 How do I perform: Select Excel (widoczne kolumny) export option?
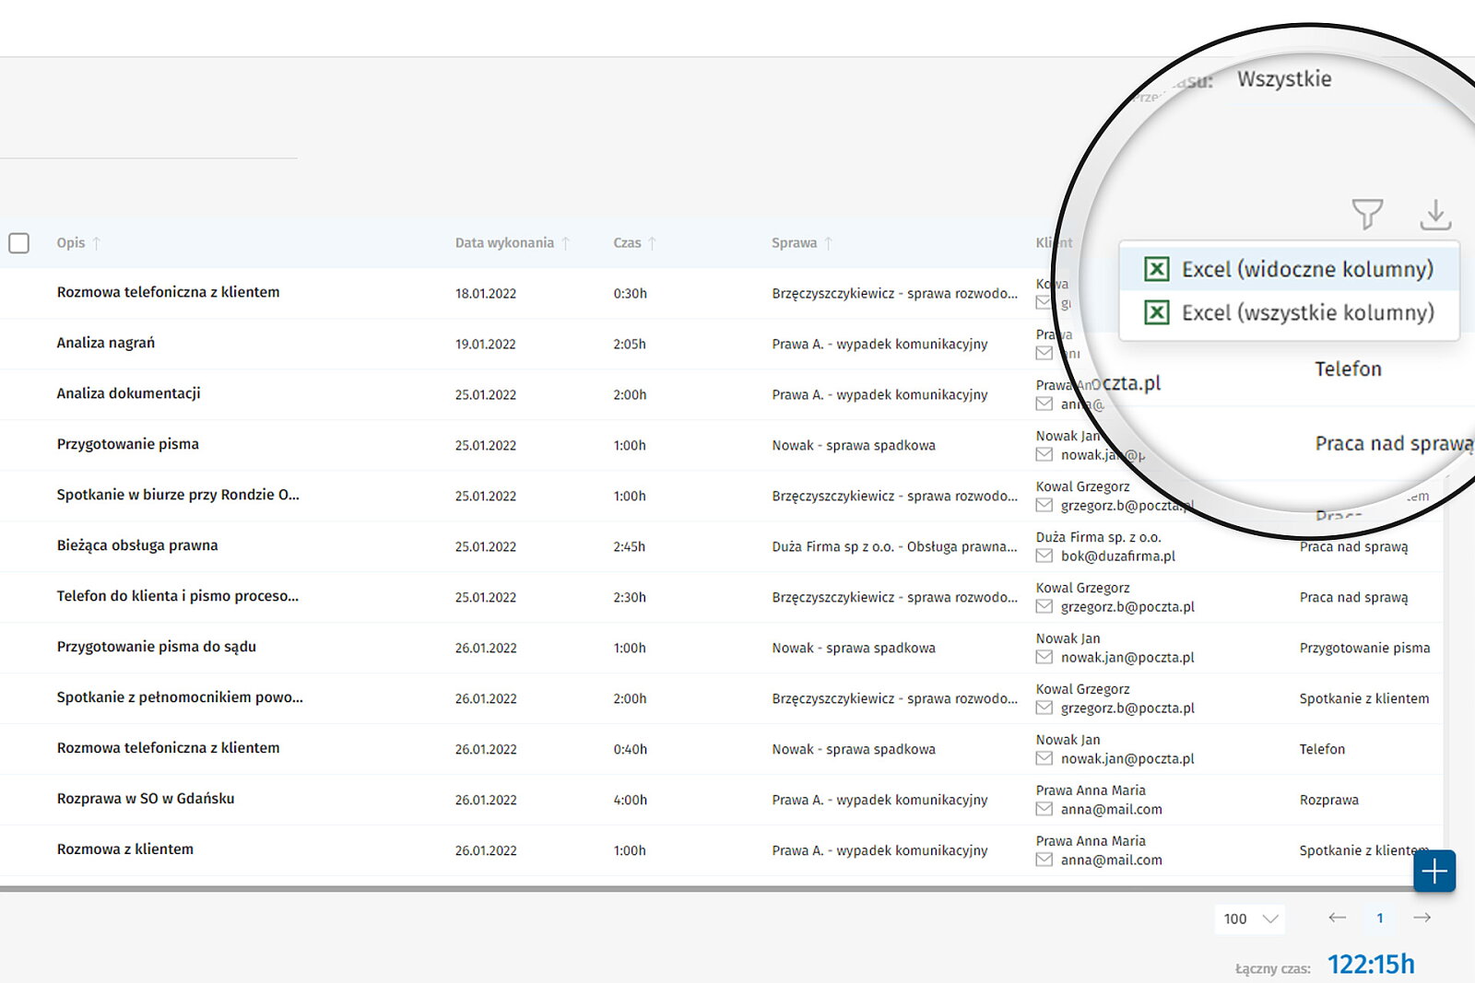1306,269
